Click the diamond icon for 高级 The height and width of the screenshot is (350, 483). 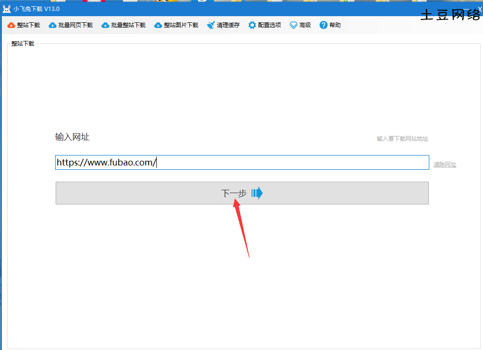[x=293, y=25]
